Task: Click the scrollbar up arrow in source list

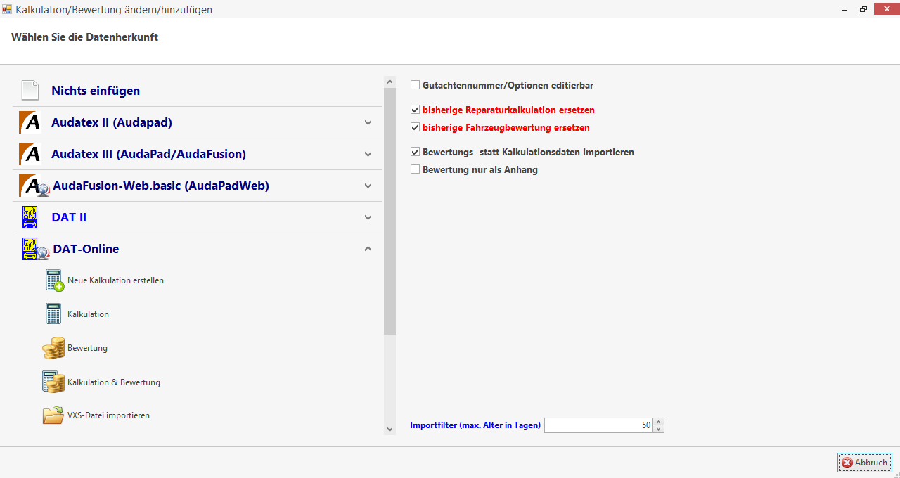Action: click(x=390, y=82)
